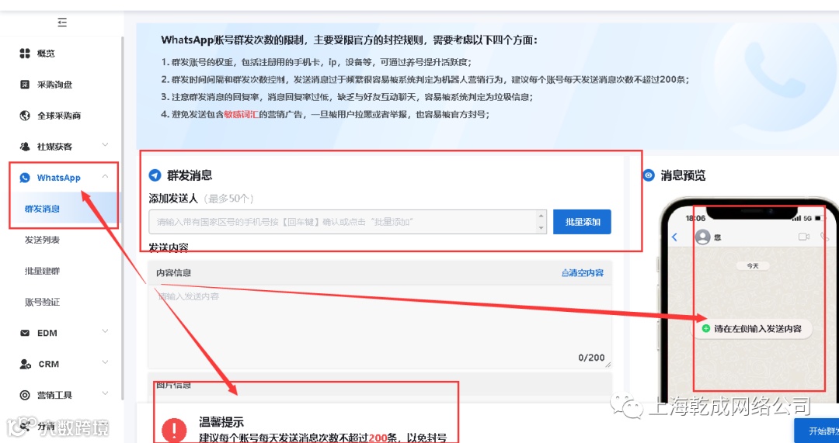The image size is (839, 443).
Task: Click the 今天 date label in preview
Action: [x=752, y=265]
